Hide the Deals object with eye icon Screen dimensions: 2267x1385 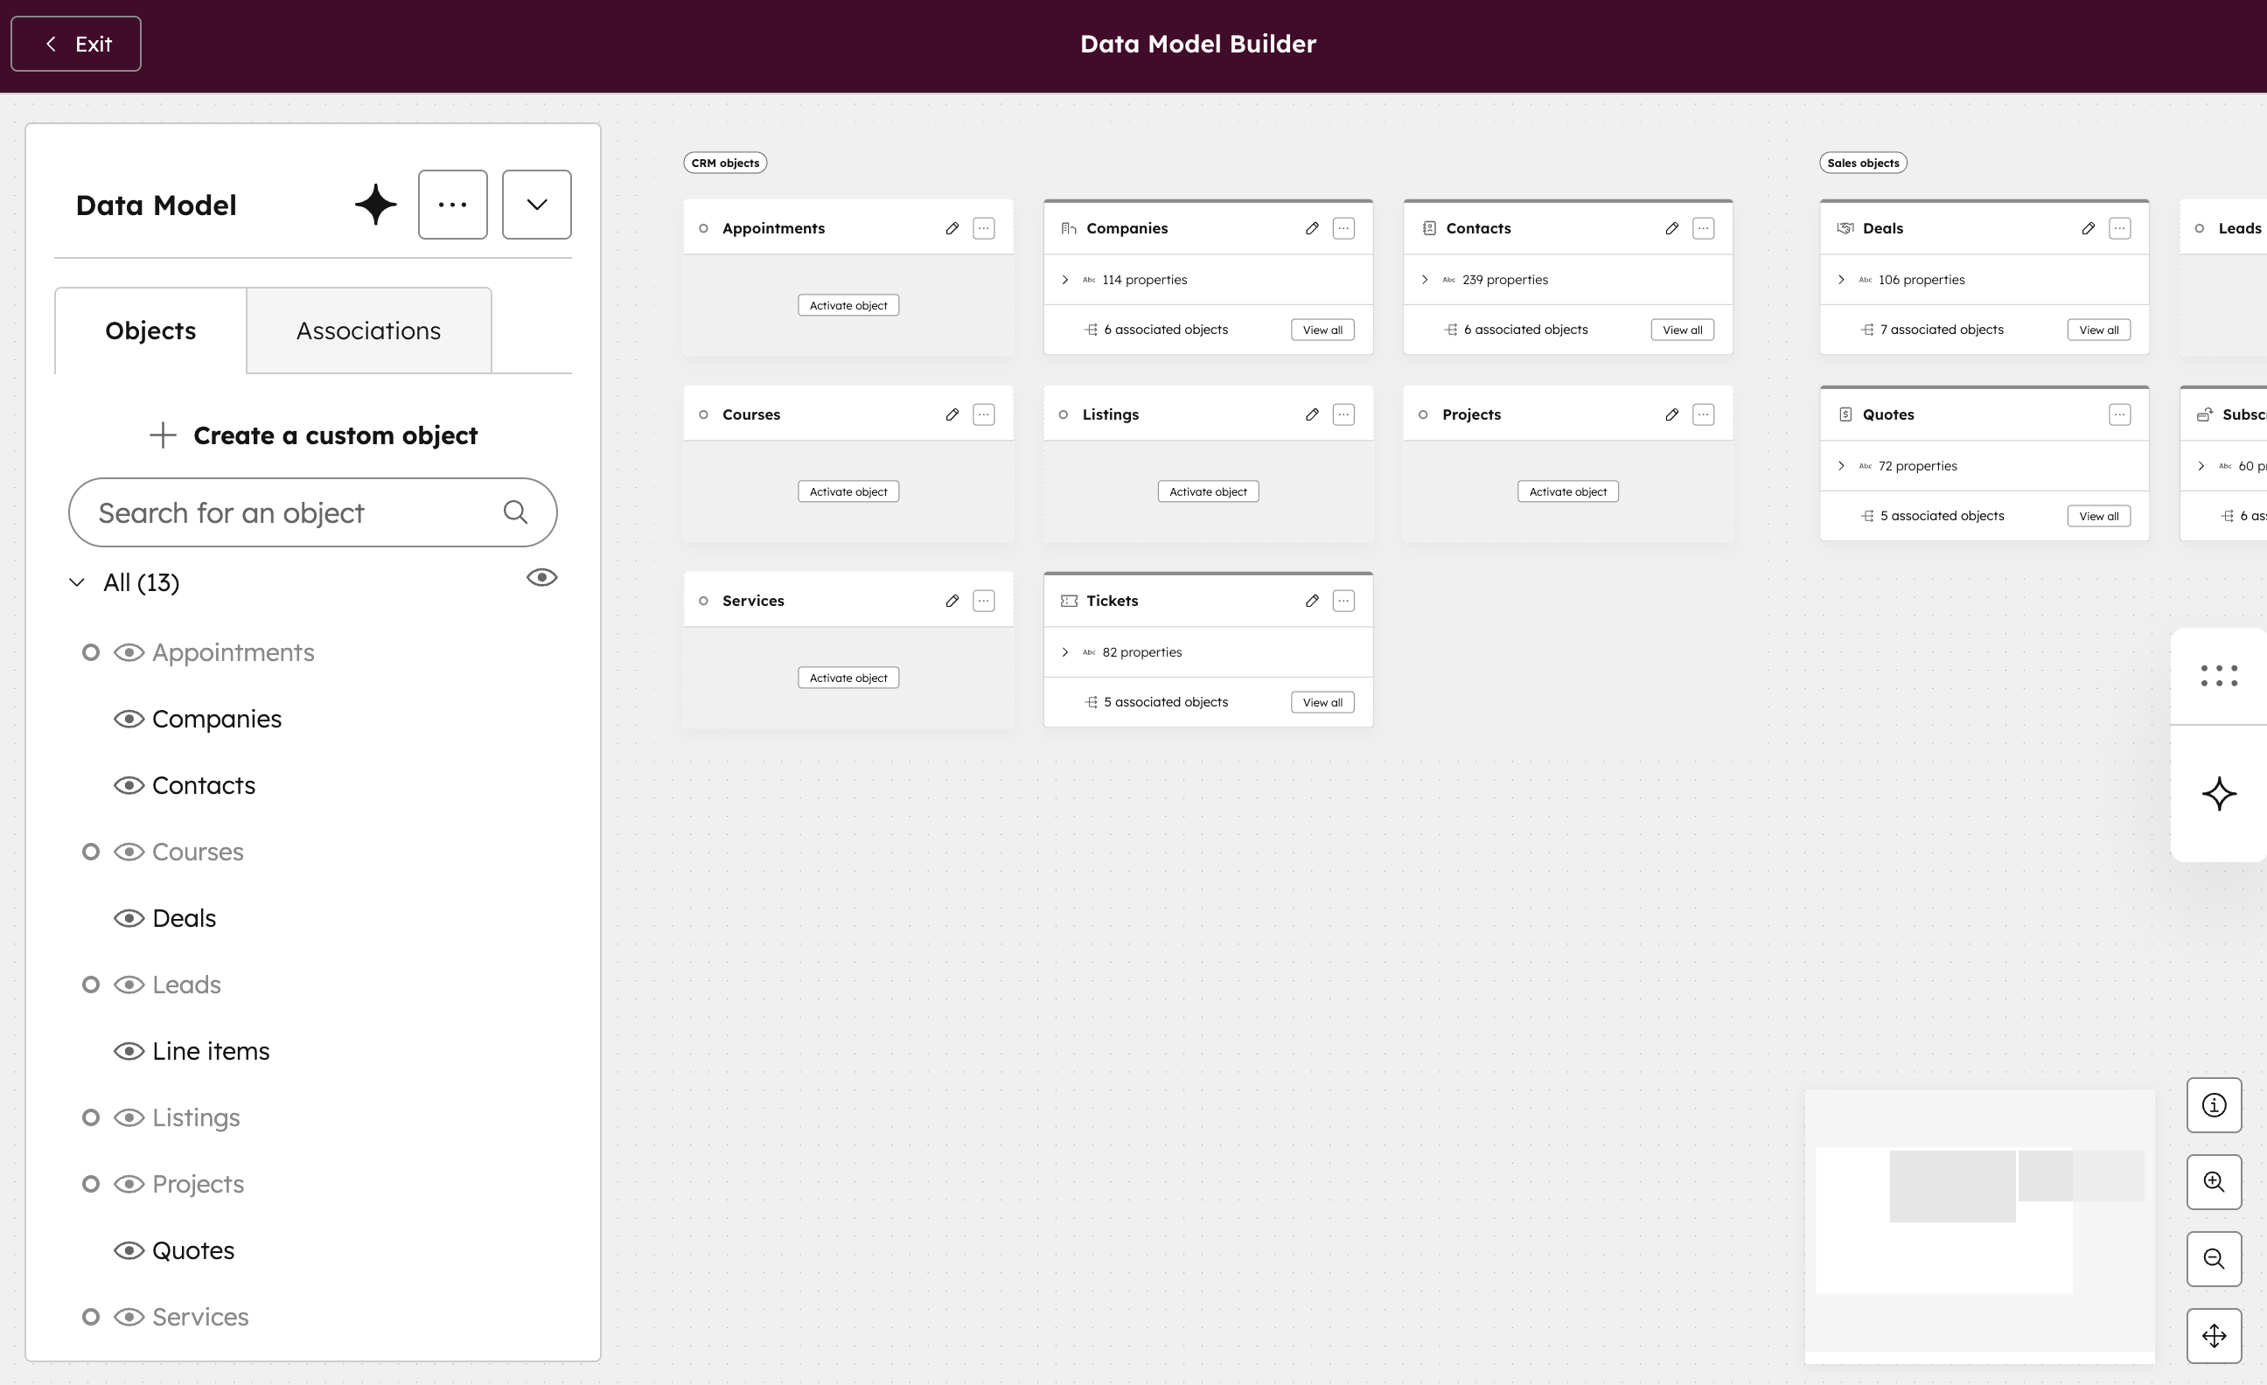(129, 918)
